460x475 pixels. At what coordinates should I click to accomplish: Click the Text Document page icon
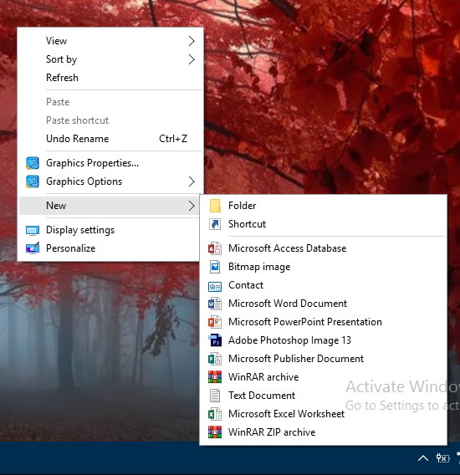(x=215, y=396)
